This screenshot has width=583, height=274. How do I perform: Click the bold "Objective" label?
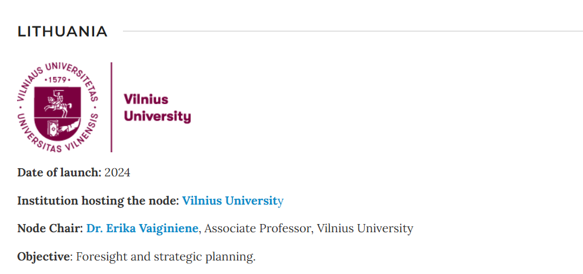click(44, 256)
